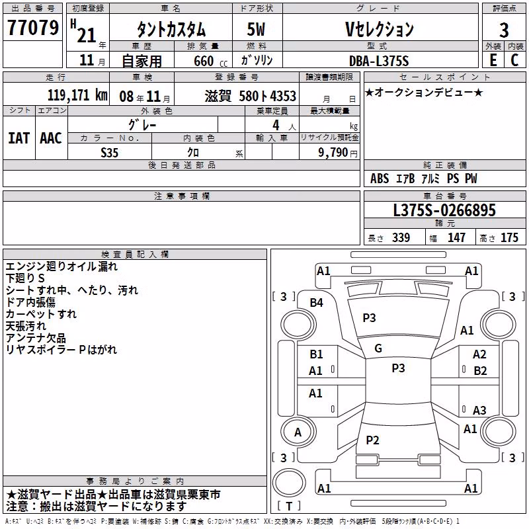
Task: Select the shift type IAT
Action: pyautogui.click(x=19, y=138)
